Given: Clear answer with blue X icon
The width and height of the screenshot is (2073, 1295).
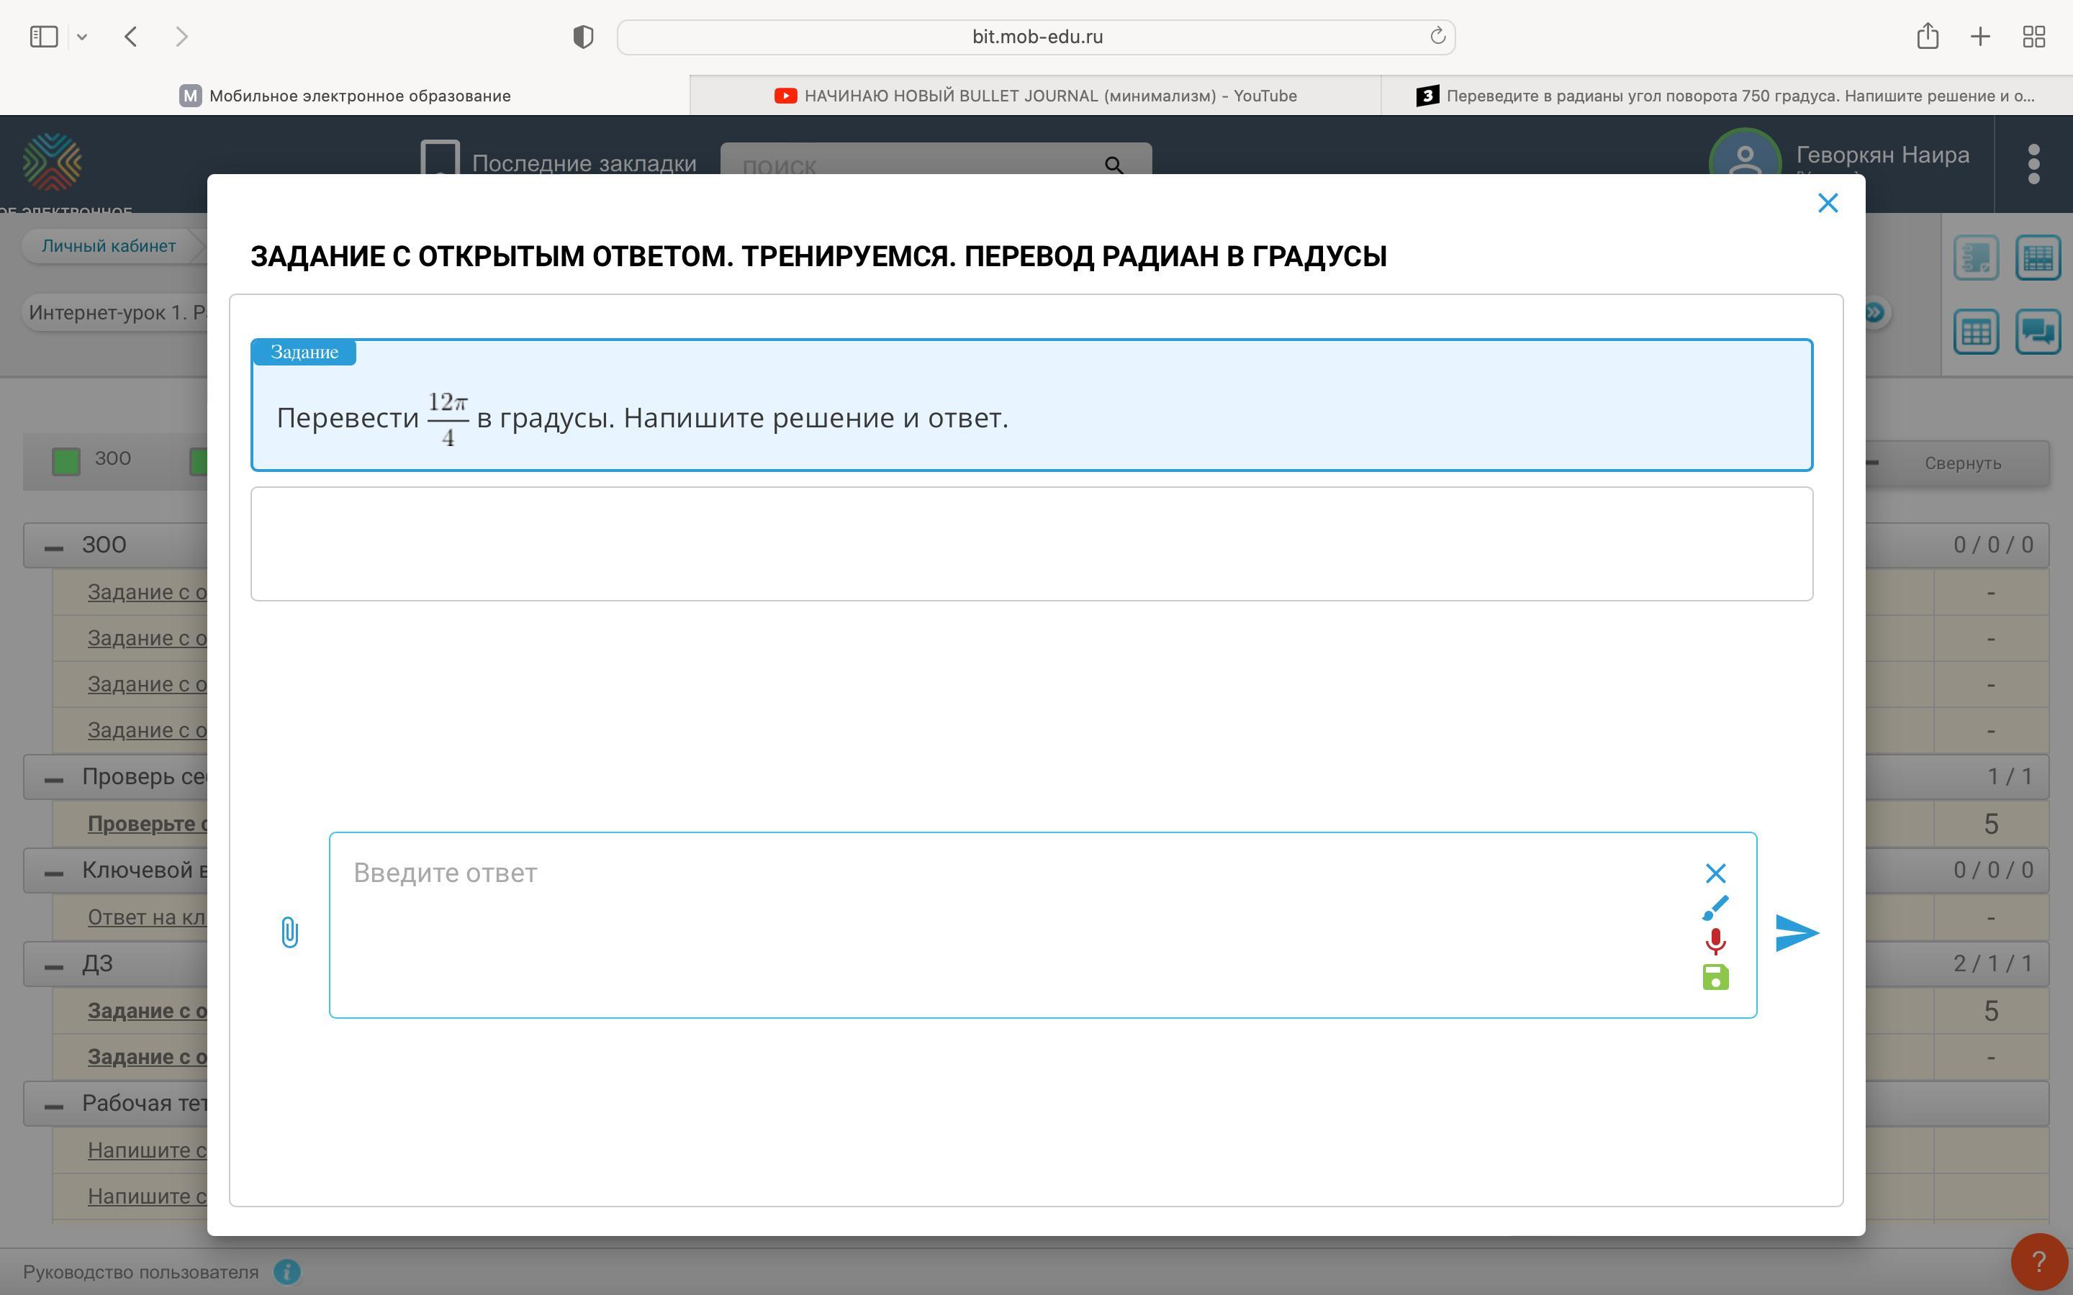Looking at the screenshot, I should tap(1715, 873).
